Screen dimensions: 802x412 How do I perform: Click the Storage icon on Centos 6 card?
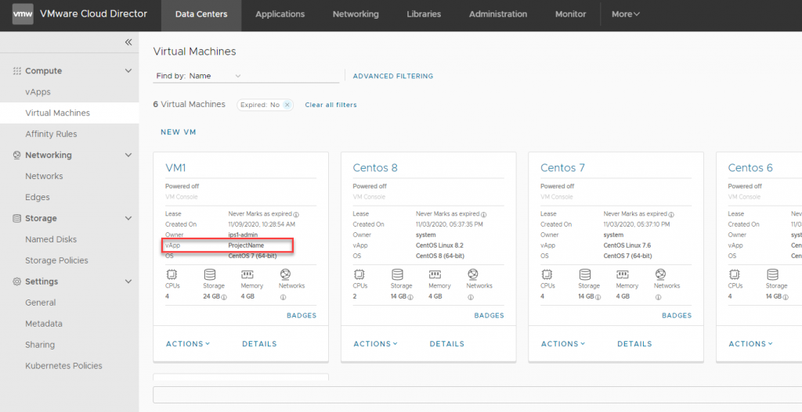772,274
